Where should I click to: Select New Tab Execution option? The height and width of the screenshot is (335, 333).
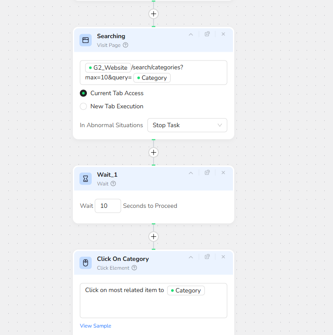pos(83,107)
